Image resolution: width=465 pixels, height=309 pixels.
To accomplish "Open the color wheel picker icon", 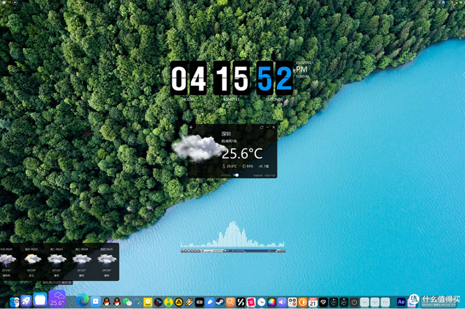I will tap(272, 302).
